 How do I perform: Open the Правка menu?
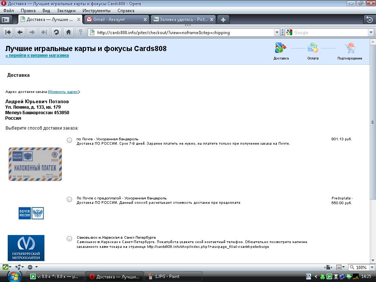point(28,11)
